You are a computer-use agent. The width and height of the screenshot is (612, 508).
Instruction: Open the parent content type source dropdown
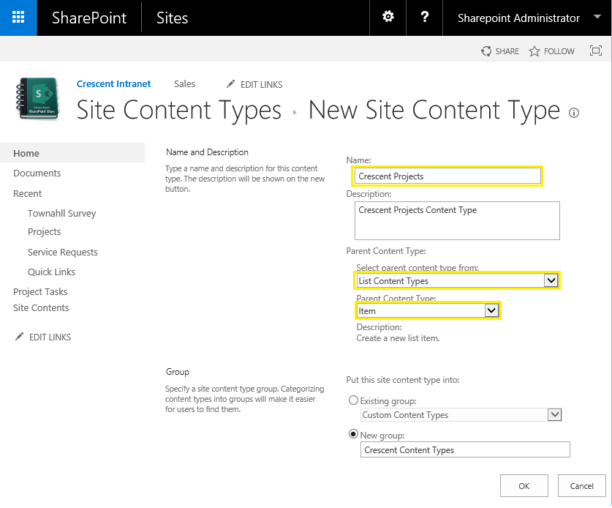[551, 280]
